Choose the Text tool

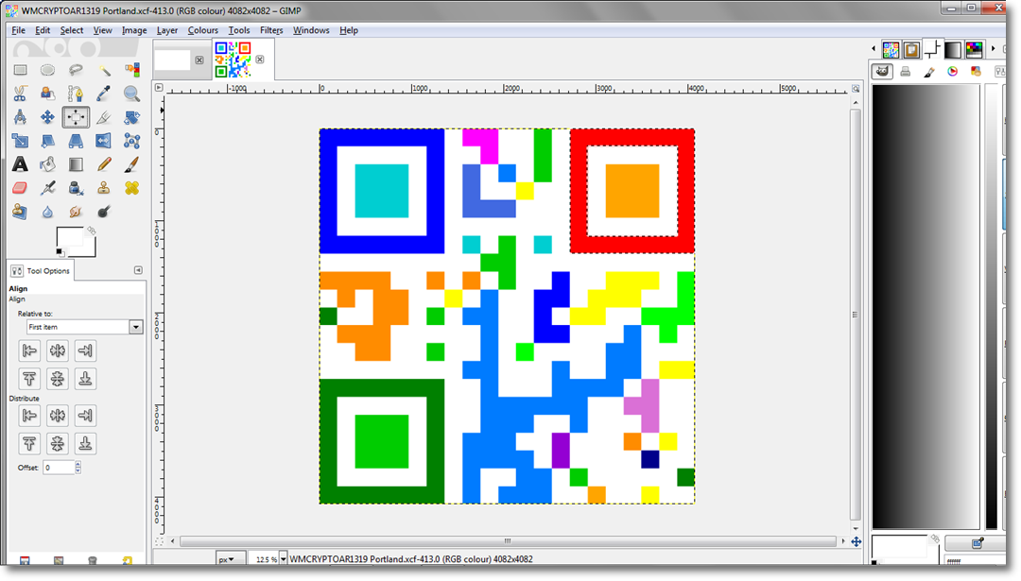pos(20,164)
